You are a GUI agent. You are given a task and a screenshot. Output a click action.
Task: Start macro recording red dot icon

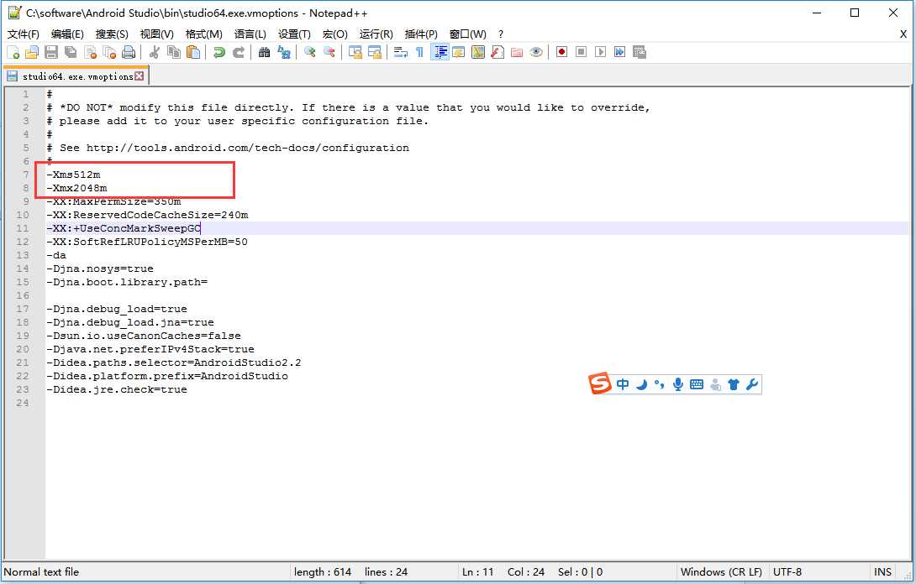point(562,52)
